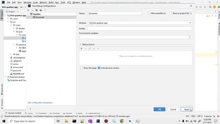Screen dimensions: 220x124
Task: Open the VCS menu
Action: [x=69, y=2]
